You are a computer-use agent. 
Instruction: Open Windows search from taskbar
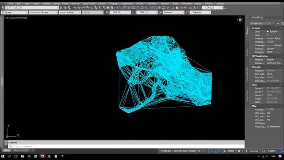click(9, 156)
